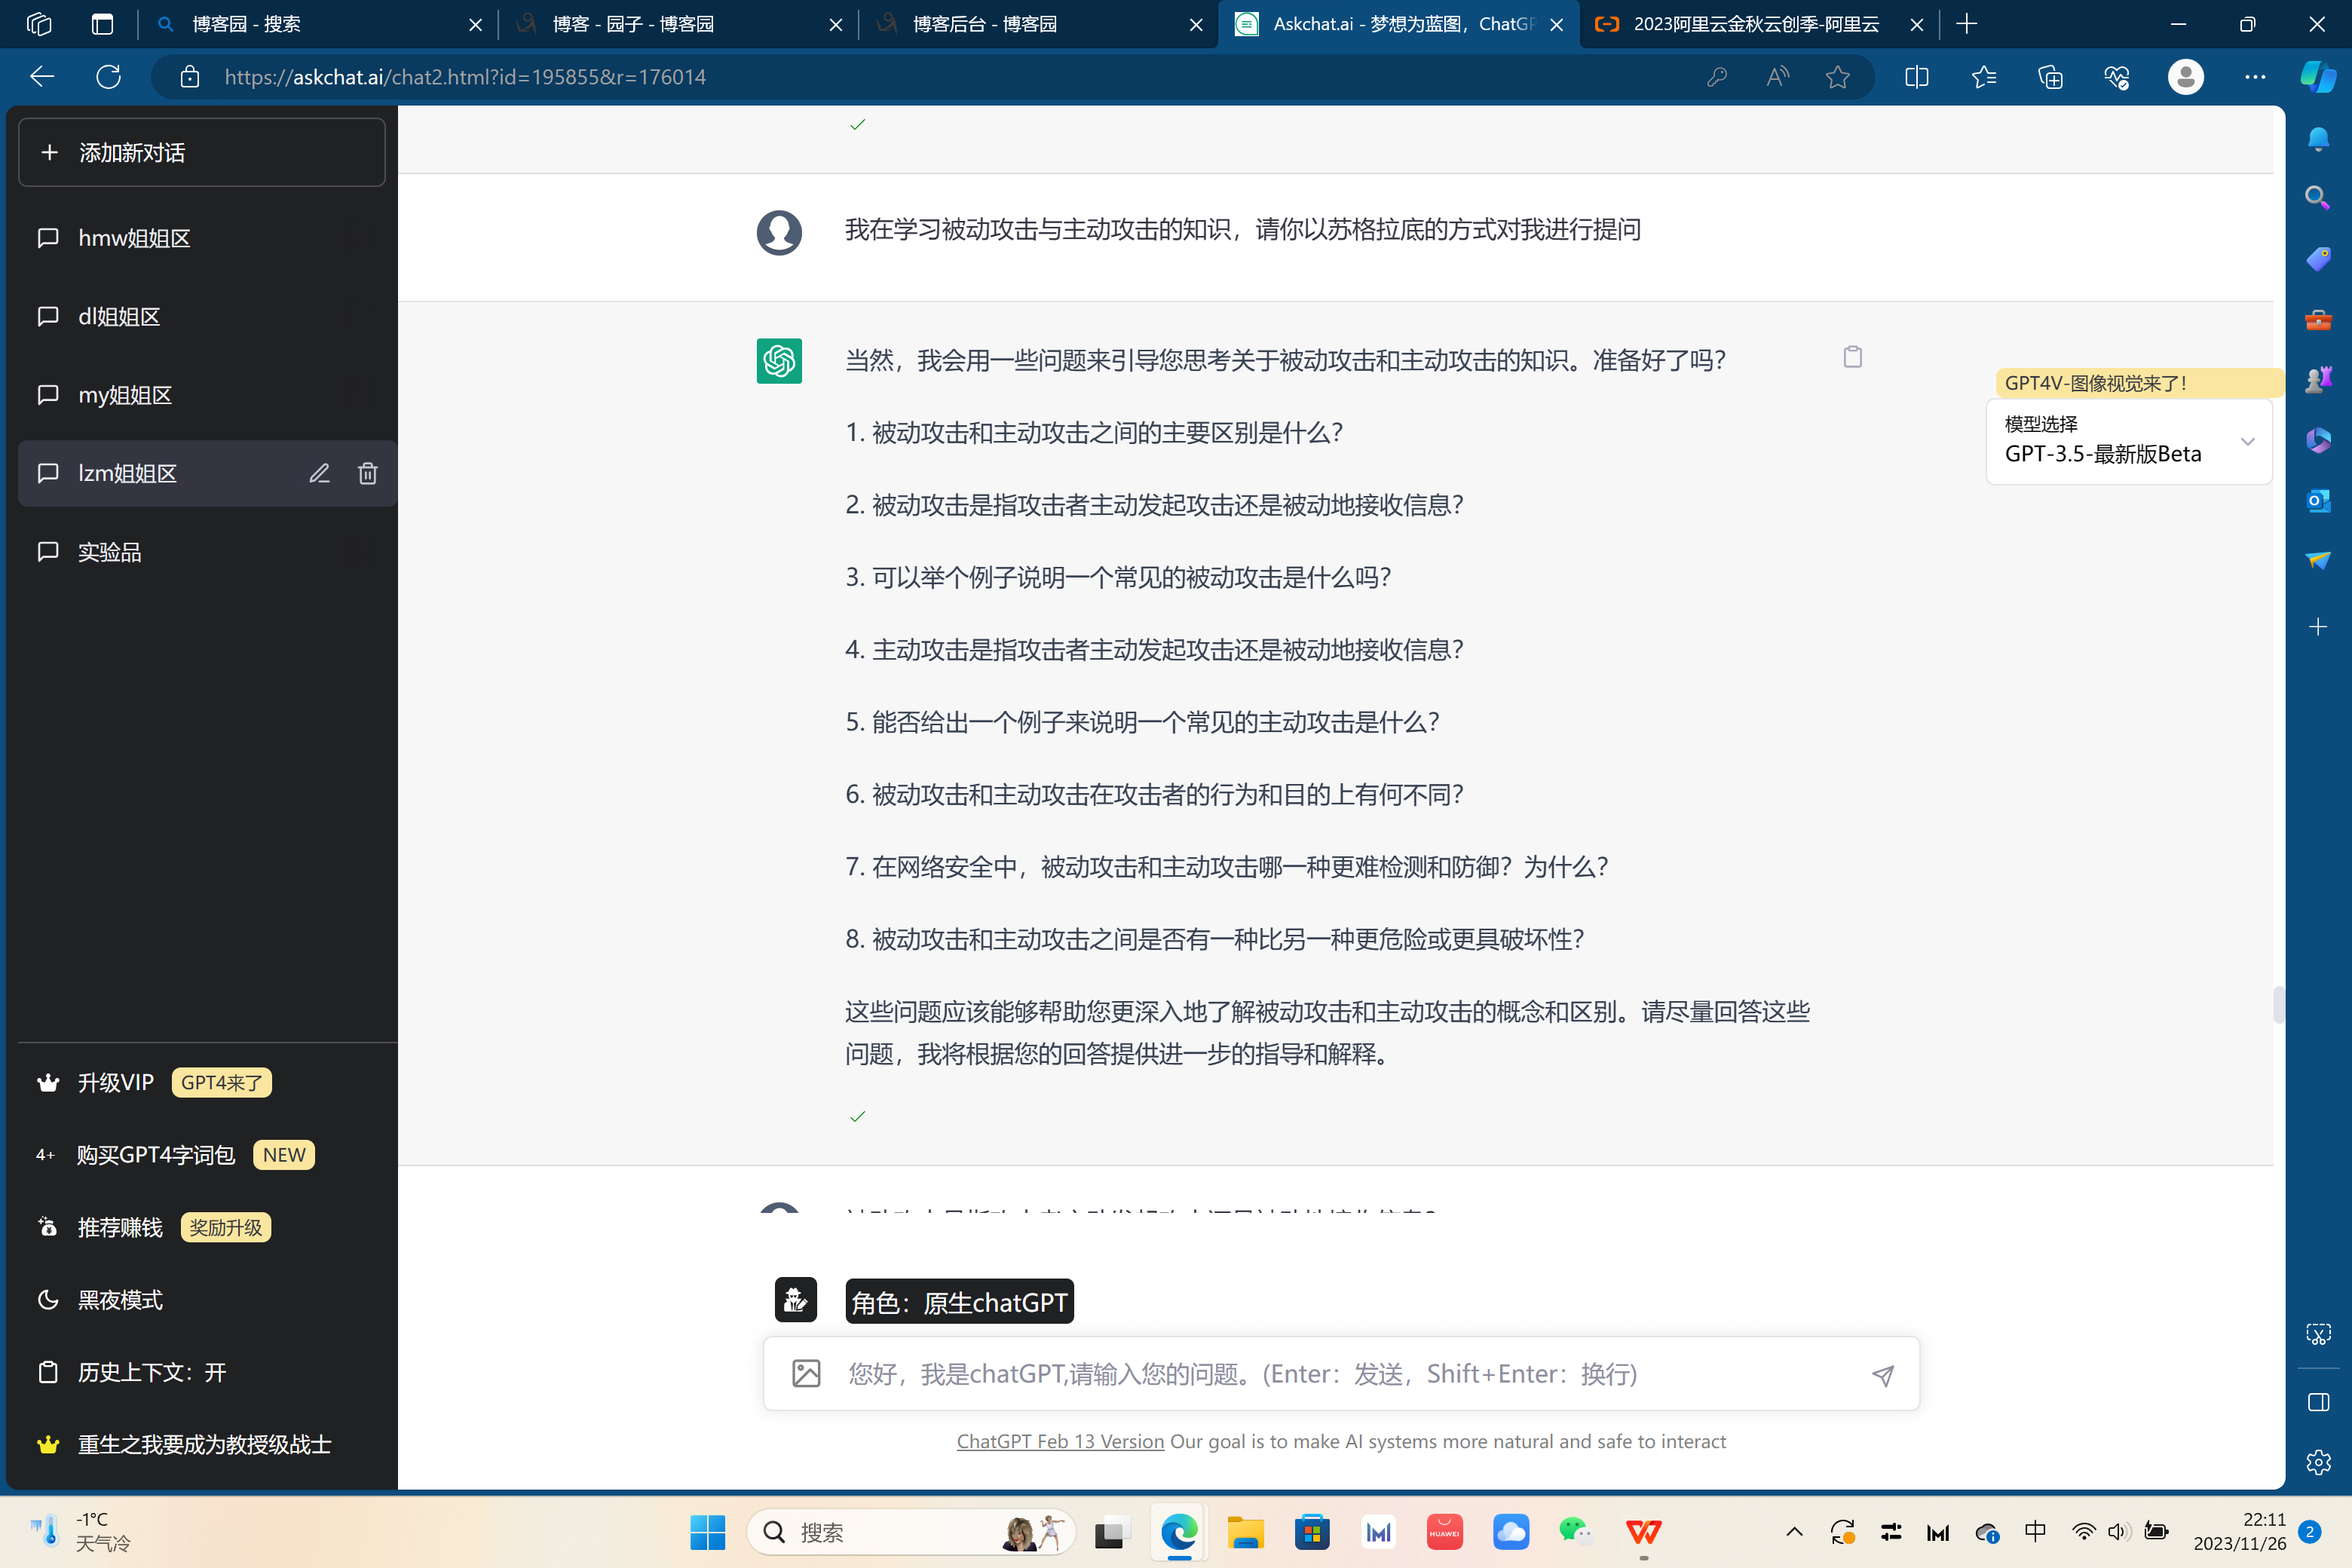Click the browser refresh icon
Screen dimensions: 2352x1568
[x=108, y=77]
